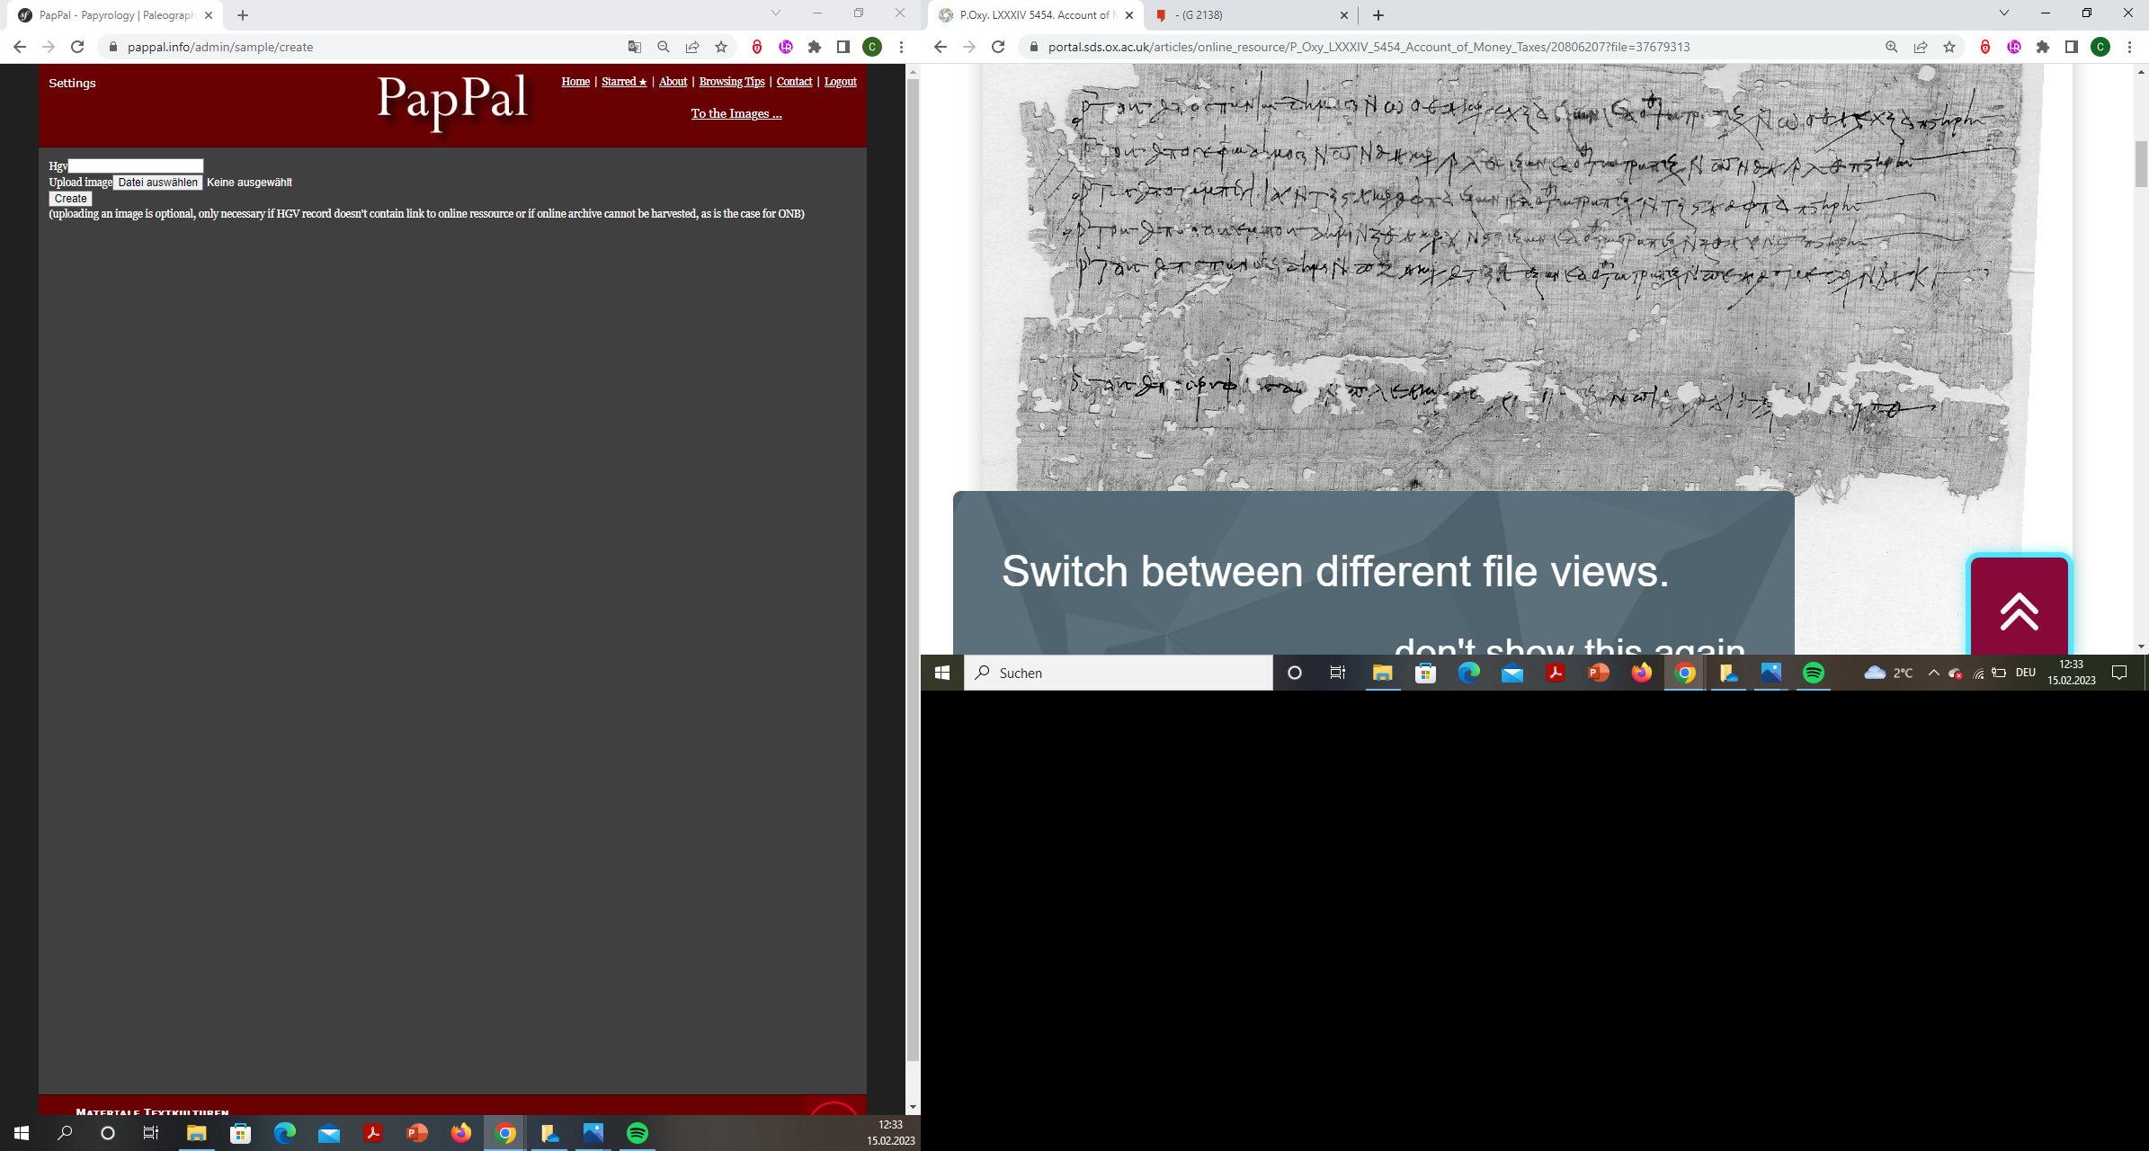2149x1151 pixels.
Task: Click the zoom icon in right address bar
Action: [x=1892, y=47]
